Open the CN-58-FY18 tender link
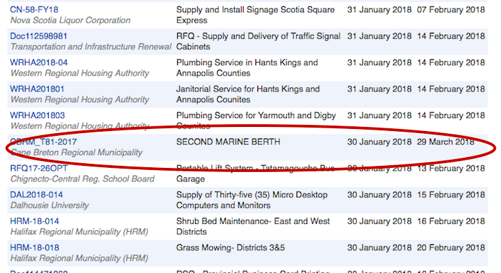The image size is (501, 273). 34,10
